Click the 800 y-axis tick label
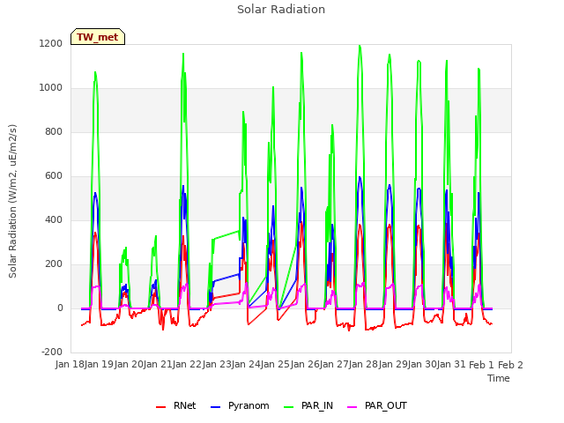Viewport: 564px width, 423px height. point(54,131)
